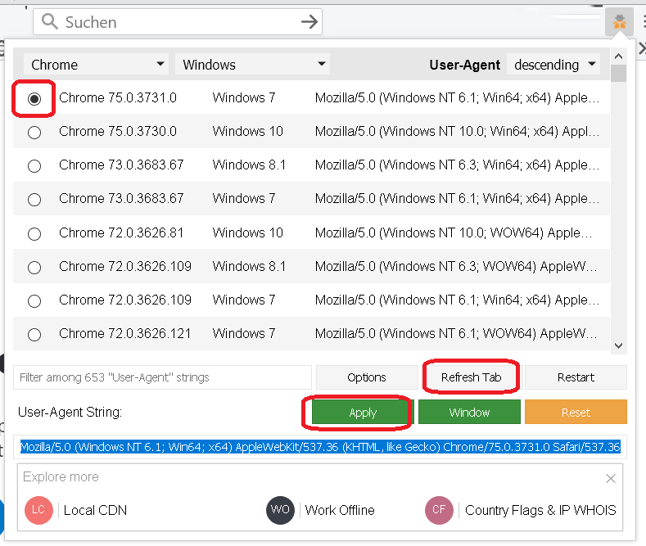The height and width of the screenshot is (546, 646).
Task: Click the 'Windows 8.1' cell for Chrome 73.0.3683.67
Action: point(249,165)
